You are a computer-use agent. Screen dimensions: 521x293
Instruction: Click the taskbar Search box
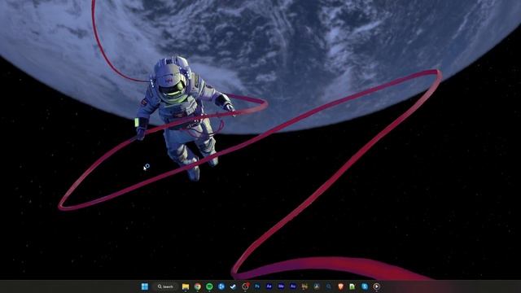point(165,286)
